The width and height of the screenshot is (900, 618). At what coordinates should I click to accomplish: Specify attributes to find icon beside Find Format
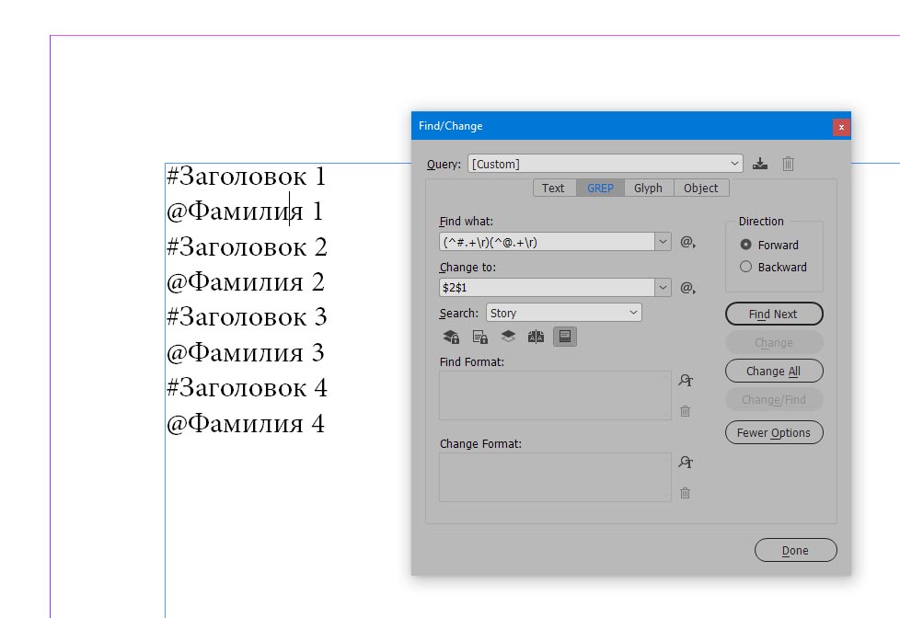tap(686, 380)
